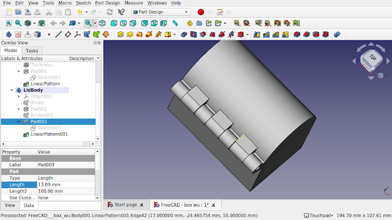Click the Boolean operation icon
The width and height of the screenshot is (392, 220).
click(337, 34)
